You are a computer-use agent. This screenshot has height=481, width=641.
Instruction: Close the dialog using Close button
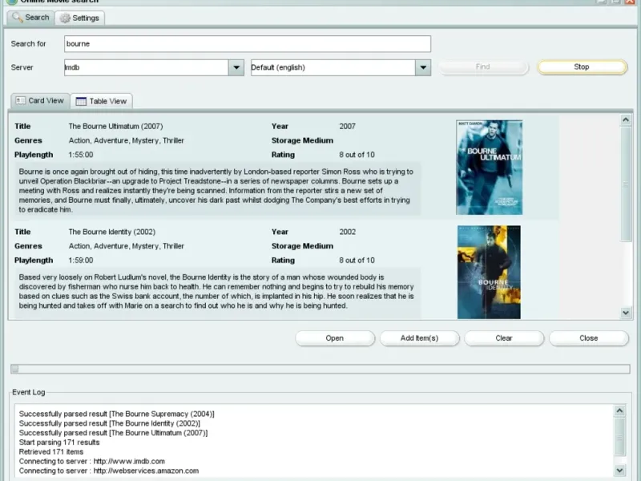coord(588,338)
